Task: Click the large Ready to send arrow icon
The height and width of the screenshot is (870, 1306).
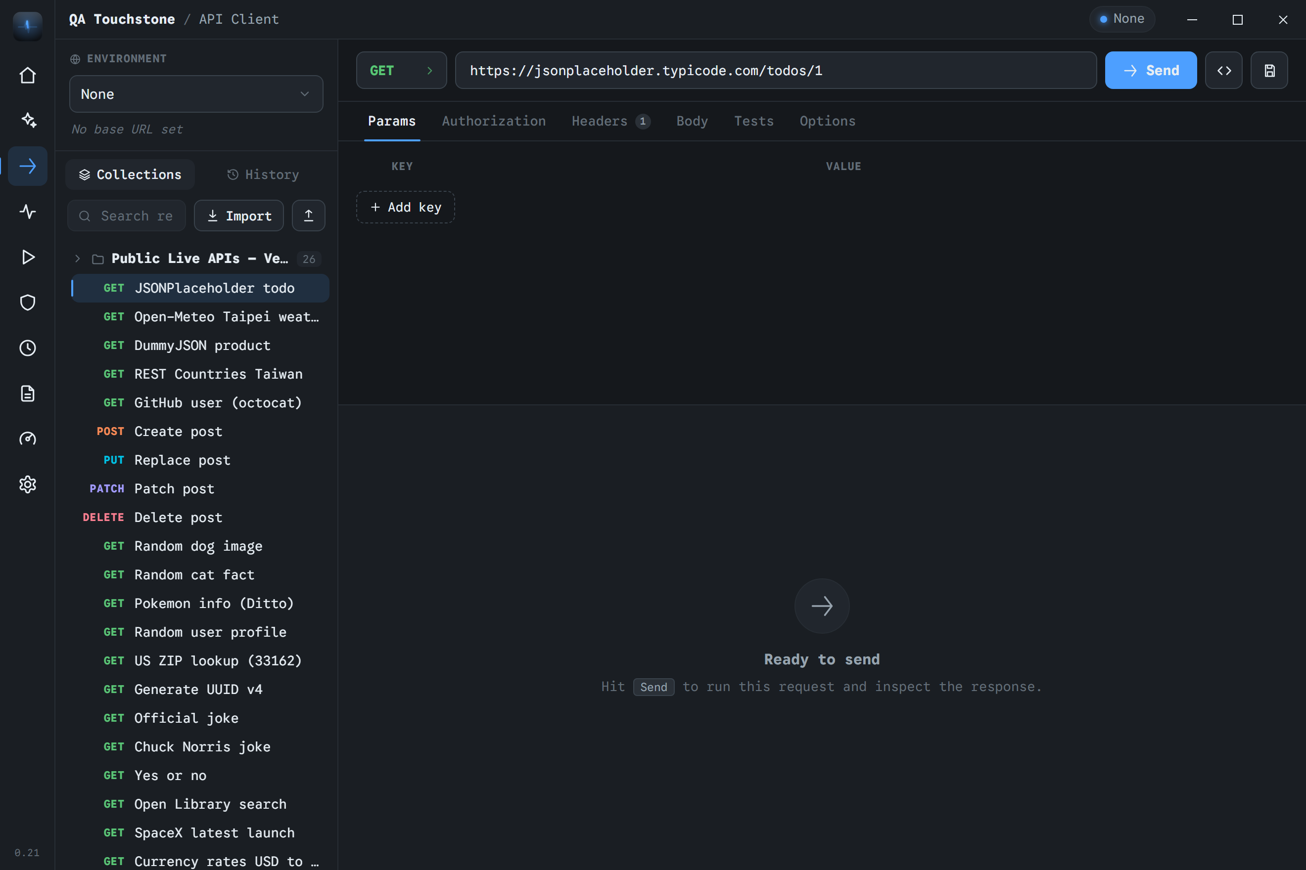Action: pyautogui.click(x=822, y=606)
